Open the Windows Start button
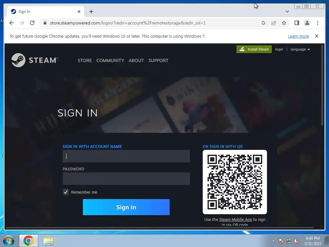 [x=8, y=241]
